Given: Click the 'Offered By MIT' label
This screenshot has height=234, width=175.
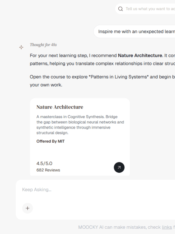Looking at the screenshot, I should (x=50, y=141).
